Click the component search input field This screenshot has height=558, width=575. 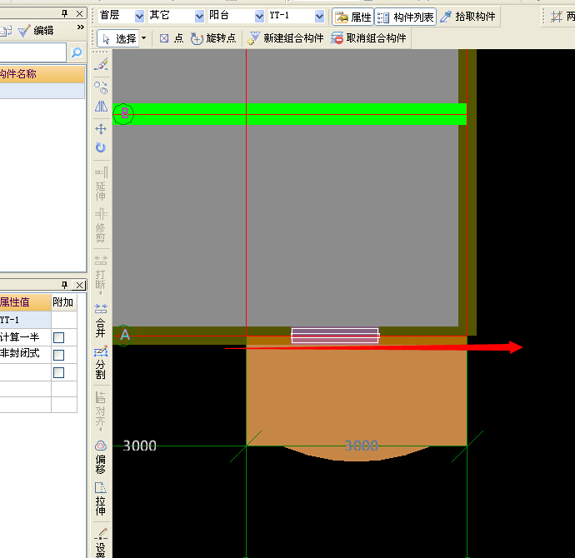pyautogui.click(x=33, y=52)
